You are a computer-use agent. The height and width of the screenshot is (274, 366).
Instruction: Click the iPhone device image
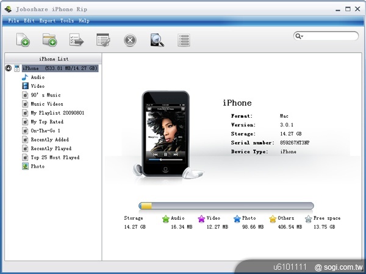[166, 134]
